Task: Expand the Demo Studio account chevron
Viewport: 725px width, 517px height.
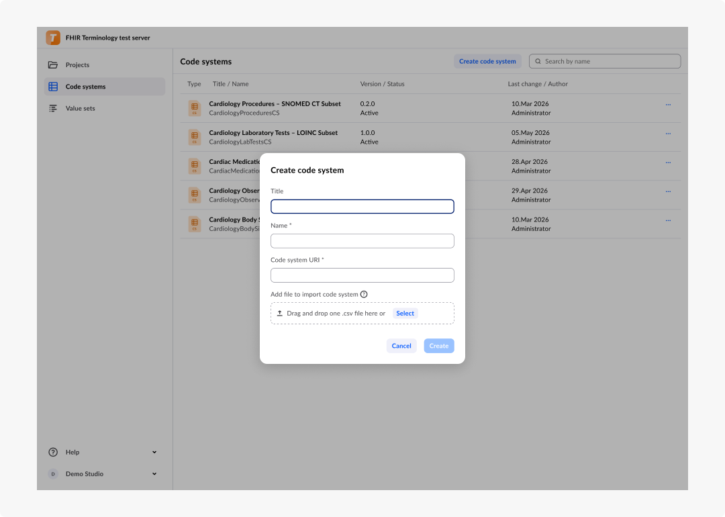Action: tap(154, 474)
